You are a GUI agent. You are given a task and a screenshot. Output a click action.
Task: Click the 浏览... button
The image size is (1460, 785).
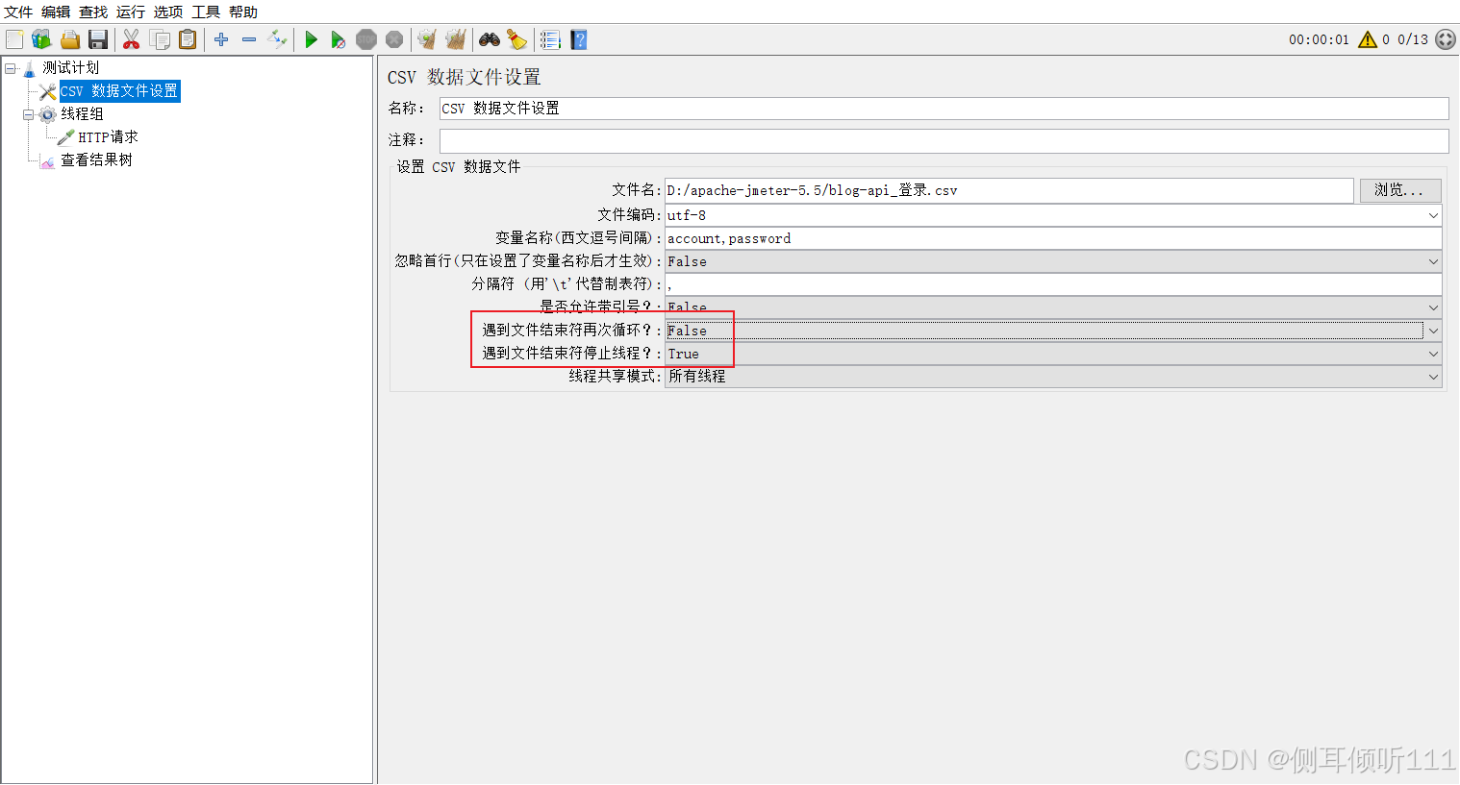tap(1399, 190)
